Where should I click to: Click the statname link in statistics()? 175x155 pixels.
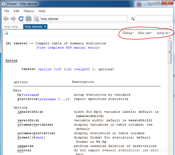coord(48,99)
